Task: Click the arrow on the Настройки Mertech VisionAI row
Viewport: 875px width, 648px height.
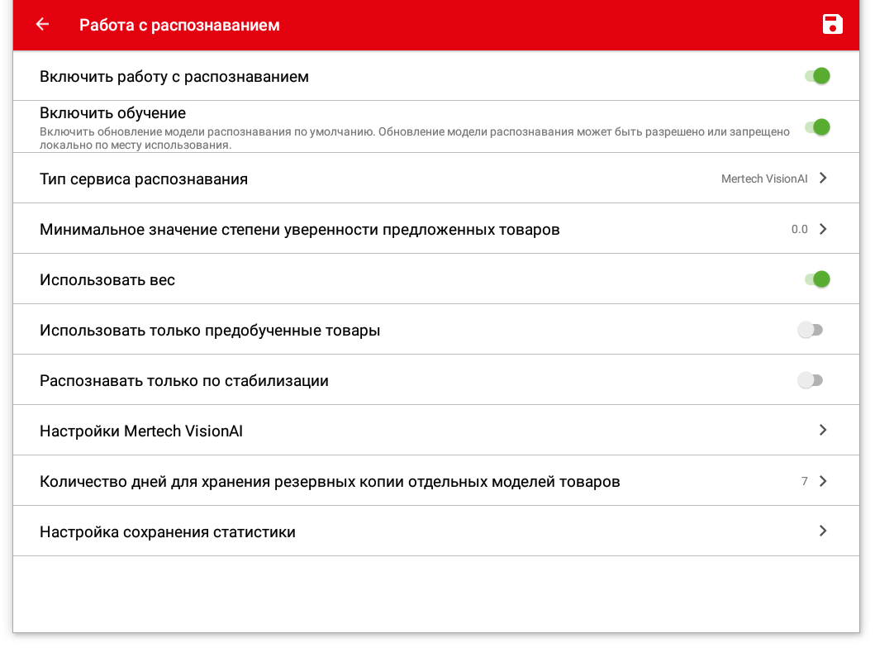Action: 822,430
